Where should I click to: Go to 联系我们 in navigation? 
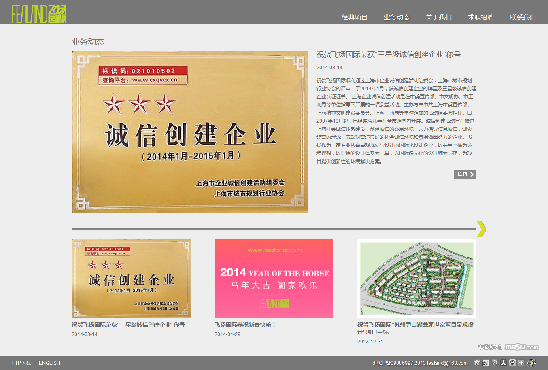[523, 17]
